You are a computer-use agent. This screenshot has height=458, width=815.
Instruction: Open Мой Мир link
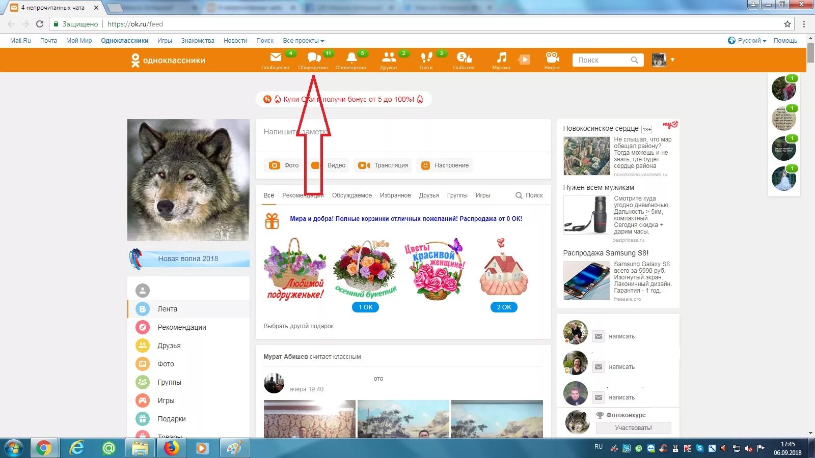(x=79, y=41)
